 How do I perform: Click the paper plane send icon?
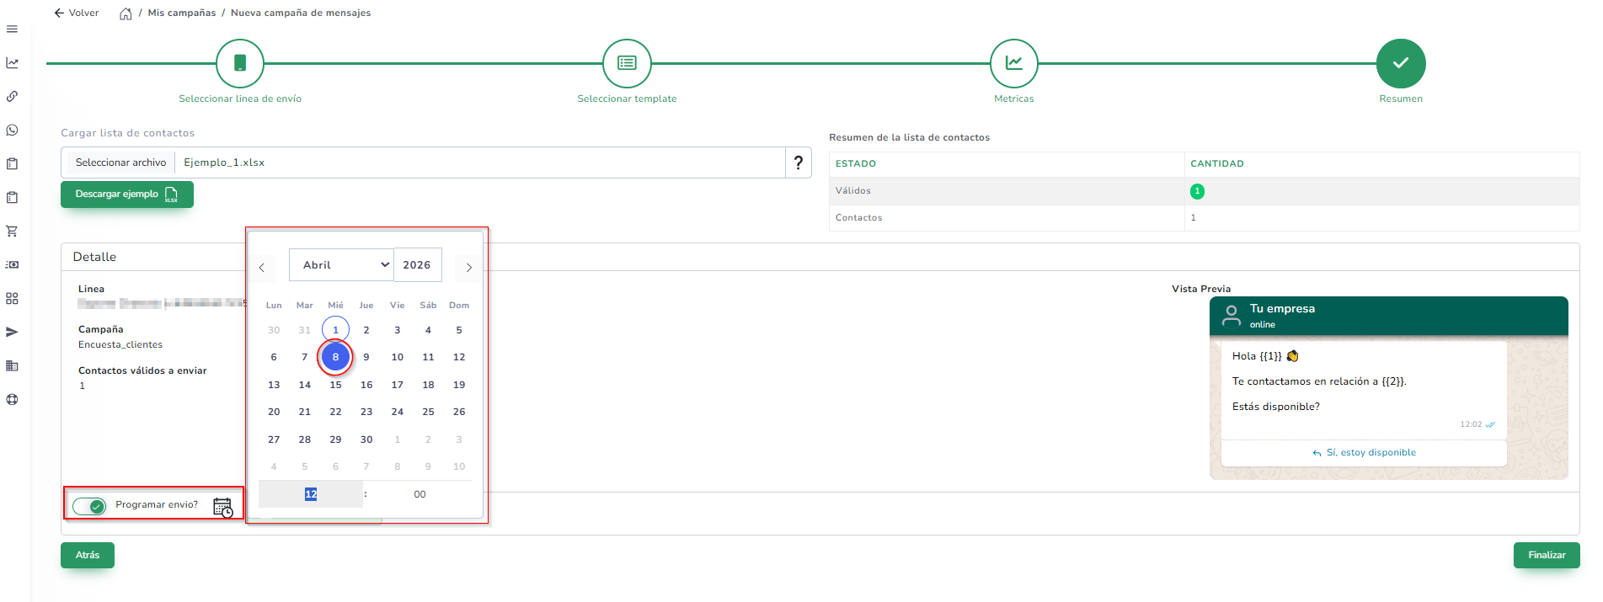[12, 333]
